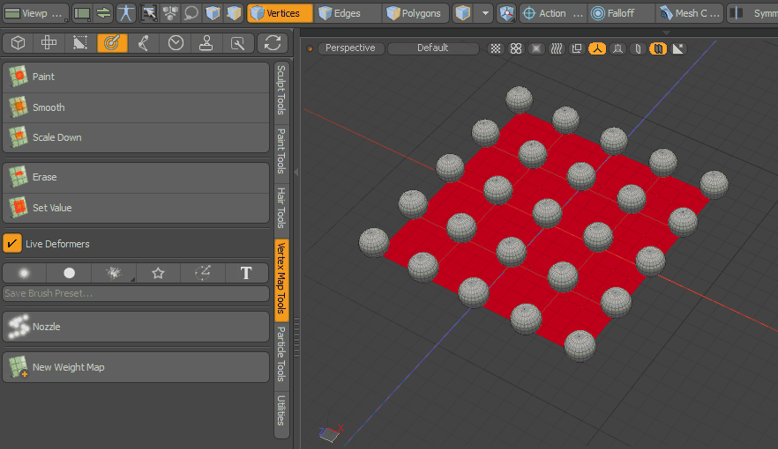Image resolution: width=778 pixels, height=449 pixels.
Task: Select the Smooth weight tool
Action: (x=136, y=107)
